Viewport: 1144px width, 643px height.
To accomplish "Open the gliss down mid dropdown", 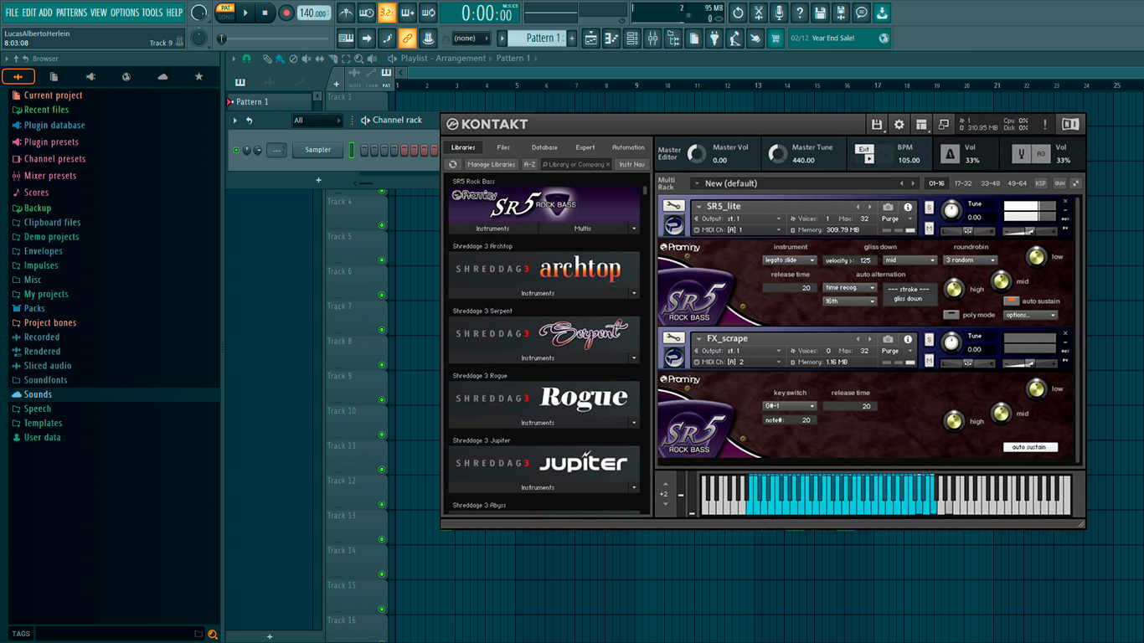I will [910, 260].
